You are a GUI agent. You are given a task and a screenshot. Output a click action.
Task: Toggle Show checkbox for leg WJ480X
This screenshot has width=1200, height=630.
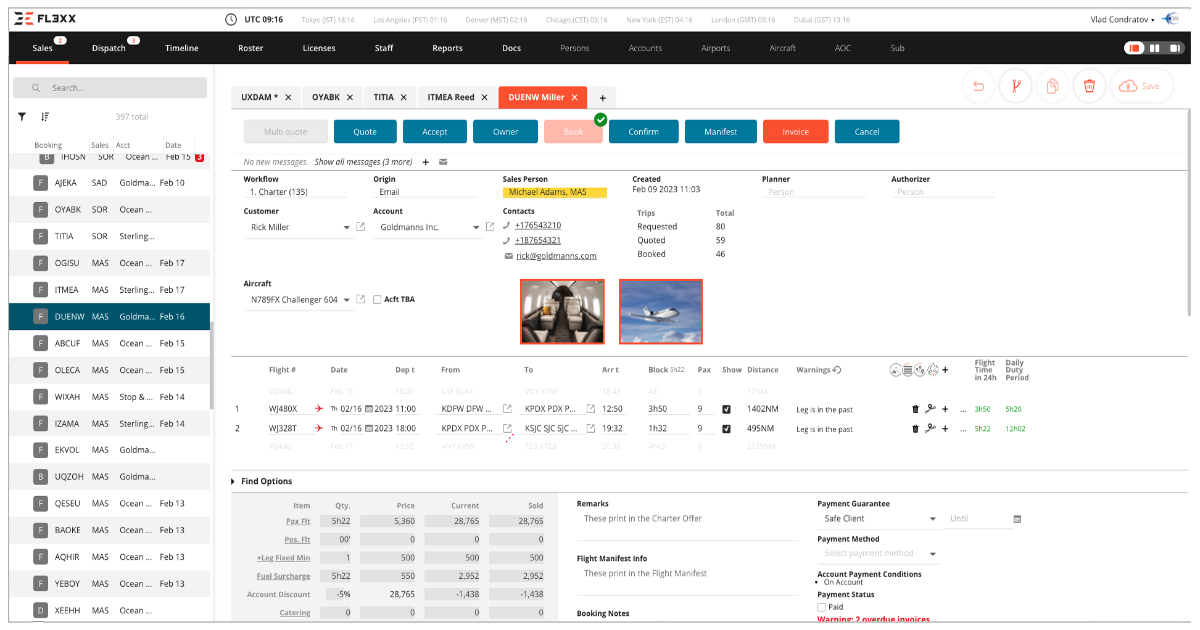tap(727, 409)
